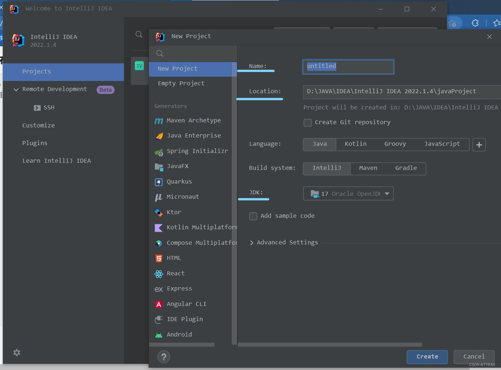Viewport: 501px width, 370px height.
Task: Pick the Android generator icon
Action: click(x=159, y=335)
